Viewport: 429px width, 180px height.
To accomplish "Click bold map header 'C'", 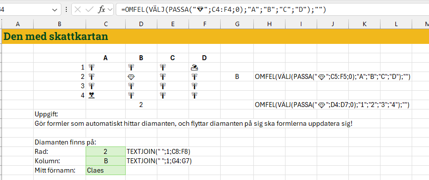I will 173,58.
